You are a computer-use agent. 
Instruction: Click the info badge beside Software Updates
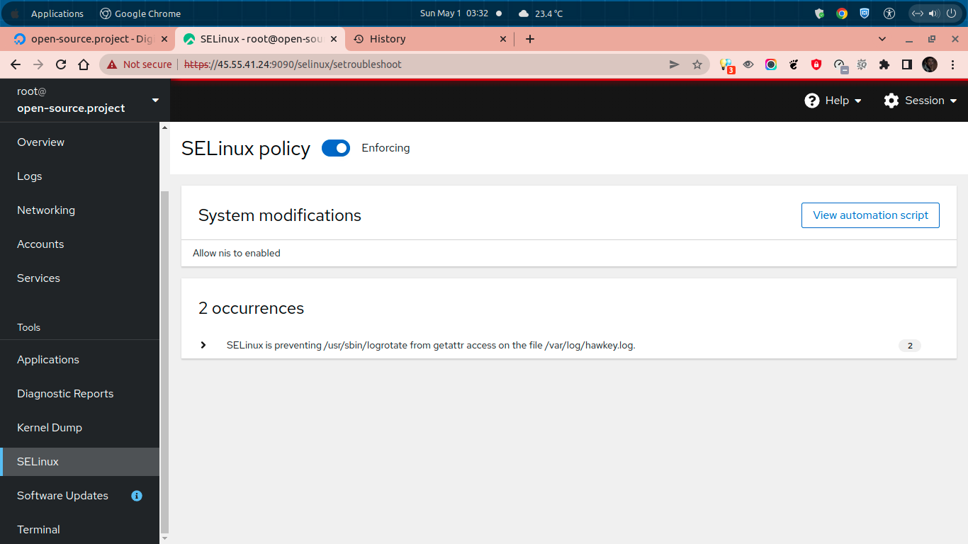coord(137,496)
